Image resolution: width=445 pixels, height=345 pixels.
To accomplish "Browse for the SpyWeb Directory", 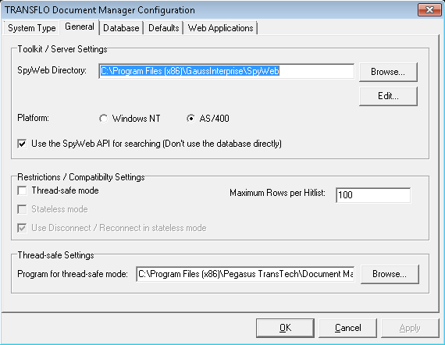I will [388, 72].
